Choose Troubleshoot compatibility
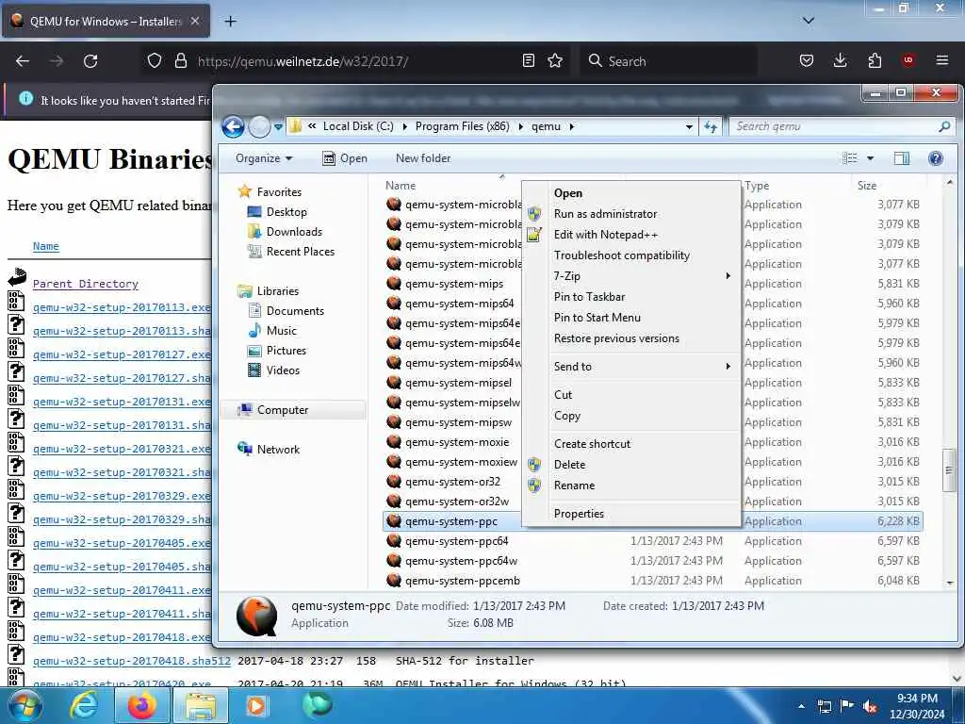The width and height of the screenshot is (965, 724). click(631, 255)
